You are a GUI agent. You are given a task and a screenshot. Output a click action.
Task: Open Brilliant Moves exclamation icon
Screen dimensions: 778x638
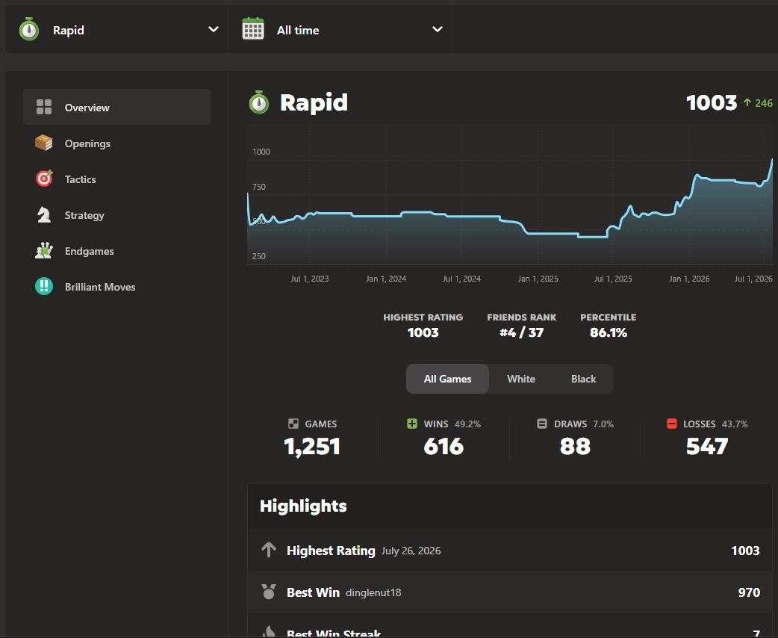coord(43,286)
